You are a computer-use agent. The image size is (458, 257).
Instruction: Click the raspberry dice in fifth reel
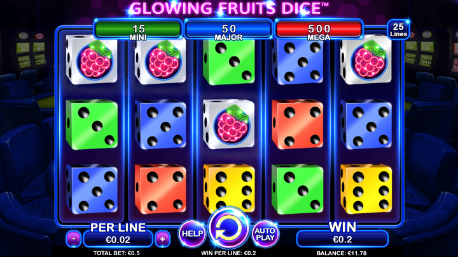(366, 60)
